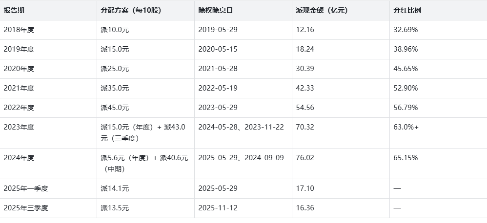Click the 63.0%+ dividend ratio cell

click(406, 127)
